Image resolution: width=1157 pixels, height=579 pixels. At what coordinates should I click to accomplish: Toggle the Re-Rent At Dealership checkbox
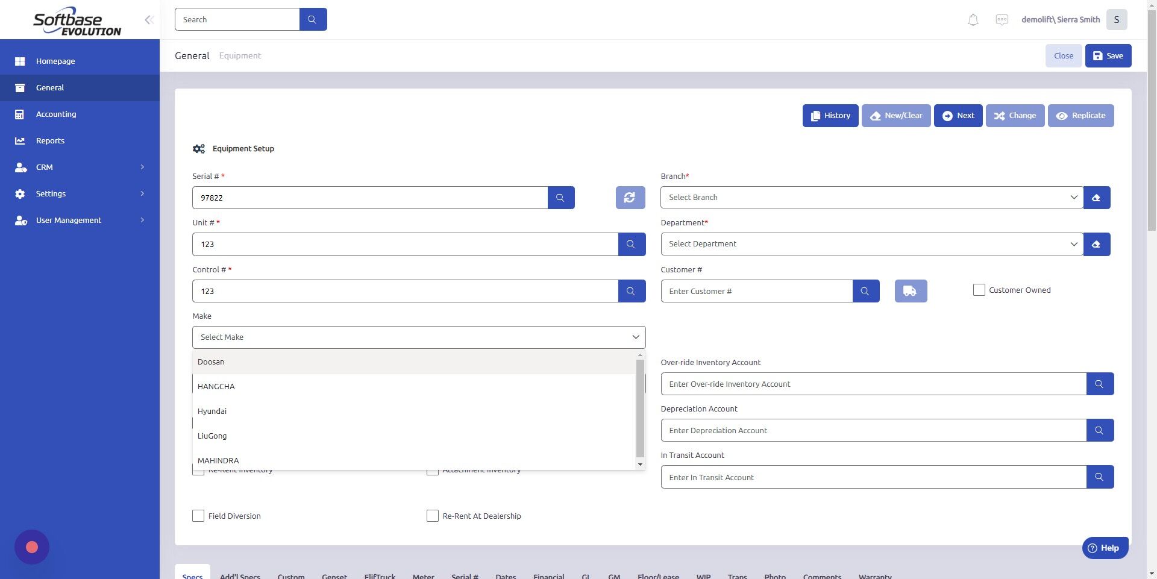432,516
